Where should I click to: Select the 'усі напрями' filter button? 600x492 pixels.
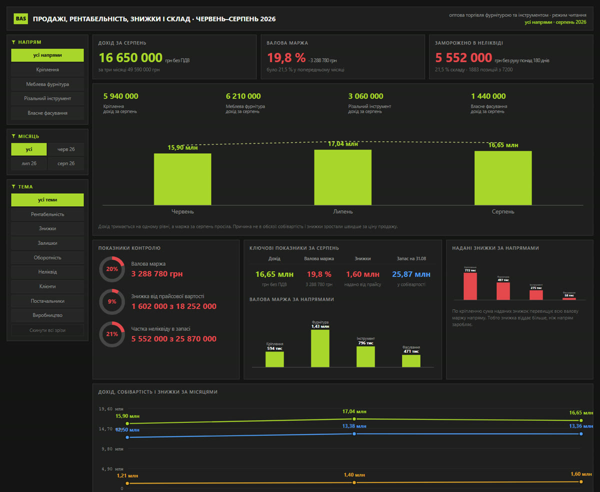click(47, 55)
